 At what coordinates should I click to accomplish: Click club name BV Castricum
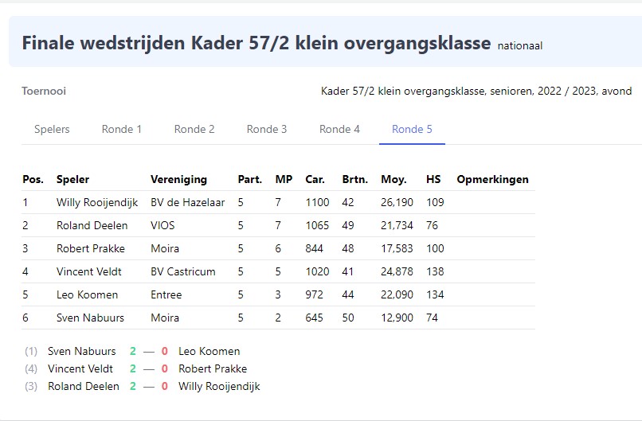(x=183, y=271)
